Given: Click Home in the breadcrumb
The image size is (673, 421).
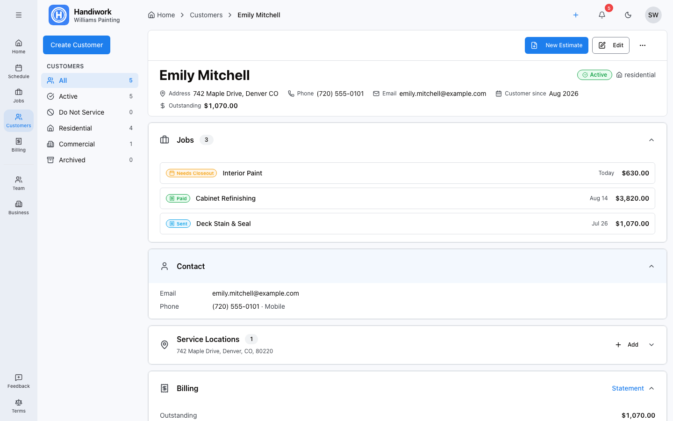Looking at the screenshot, I should coord(165,15).
